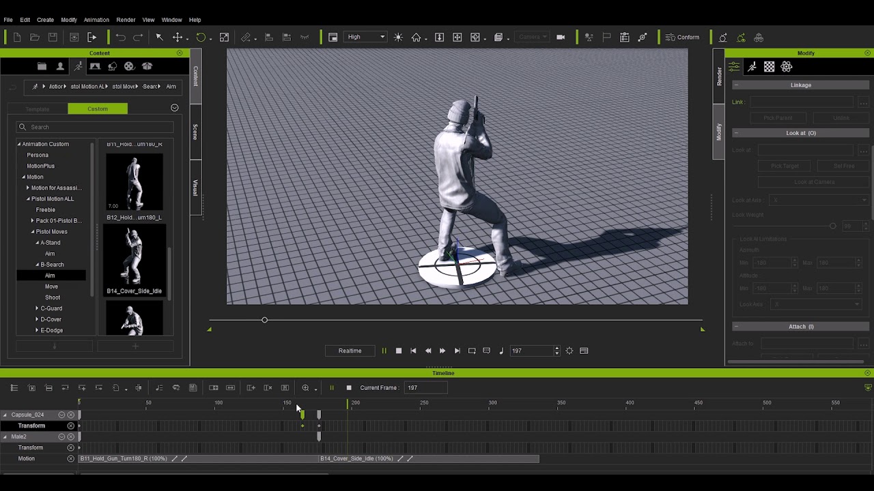This screenshot has height=491, width=874.
Task: Toggle the Male2 Motion track close circle
Action: coord(70,459)
